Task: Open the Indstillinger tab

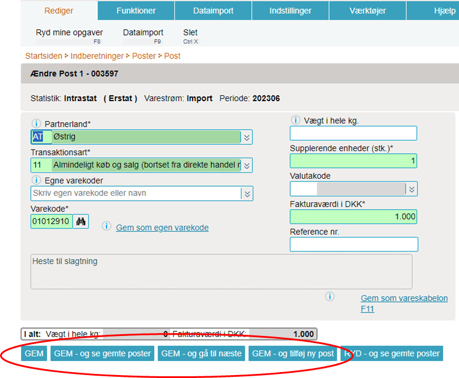Action: [x=290, y=11]
